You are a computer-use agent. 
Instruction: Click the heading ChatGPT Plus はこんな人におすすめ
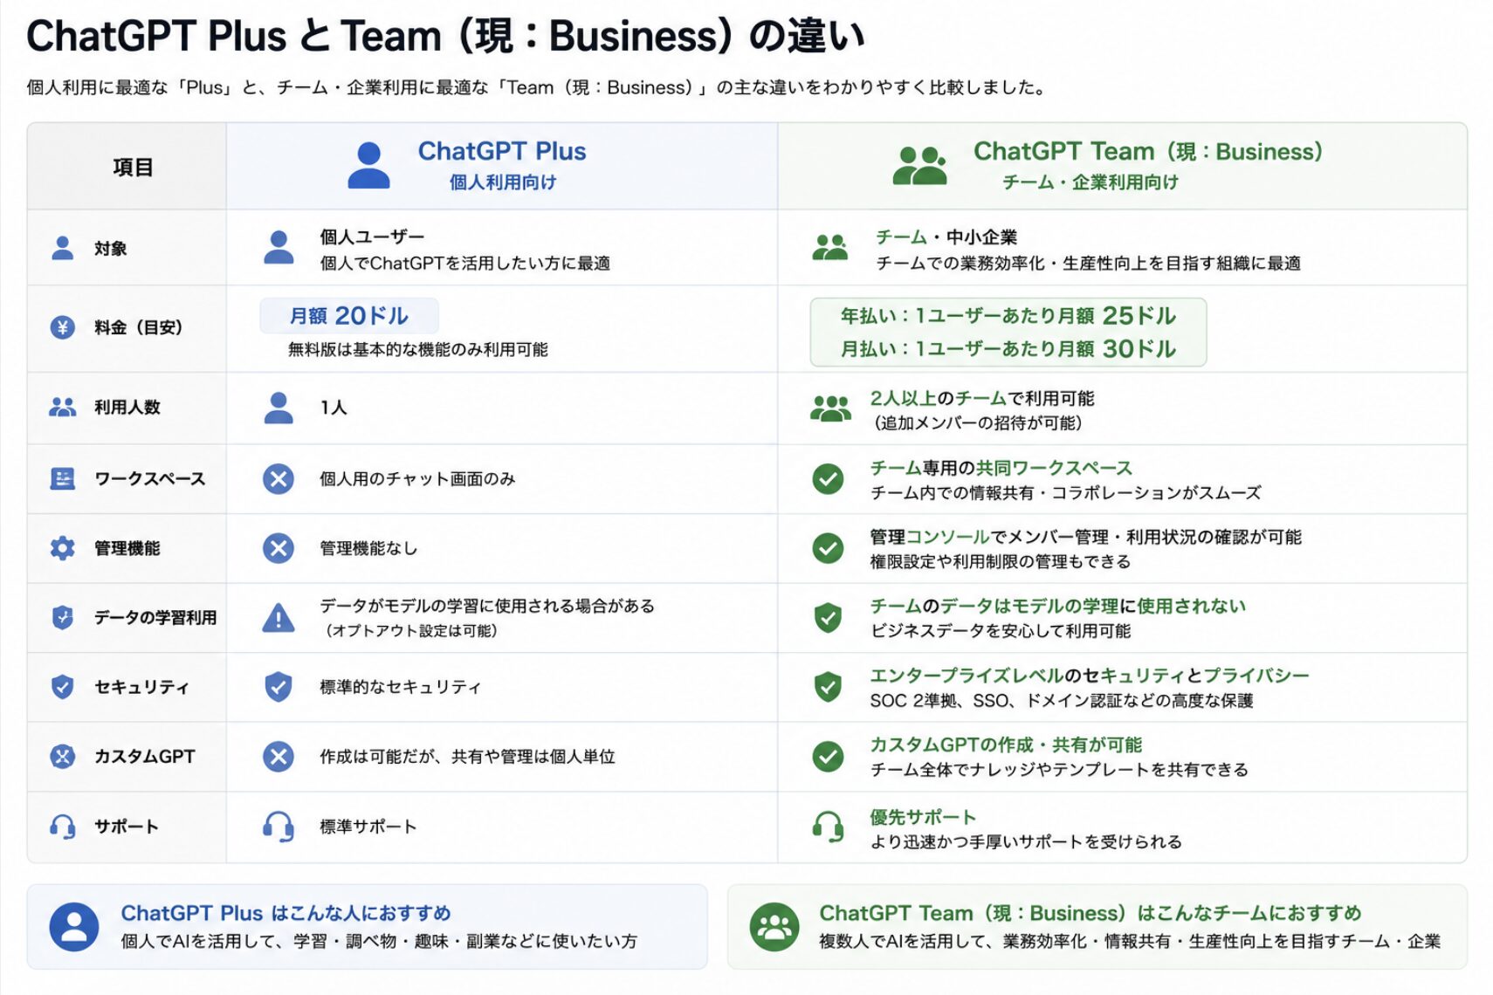click(x=286, y=913)
